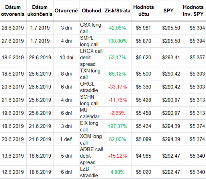Select the LZB straddle trade cell
The image size is (206, 179).
tap(92, 172)
